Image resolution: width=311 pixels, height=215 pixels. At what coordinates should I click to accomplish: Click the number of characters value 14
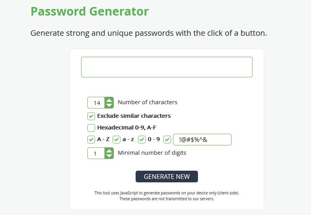(x=96, y=103)
